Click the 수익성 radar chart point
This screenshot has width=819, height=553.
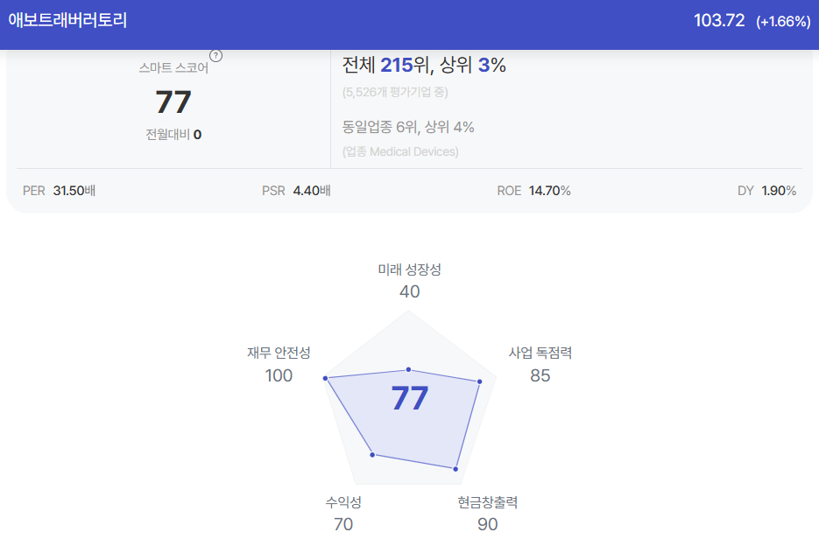point(372,455)
